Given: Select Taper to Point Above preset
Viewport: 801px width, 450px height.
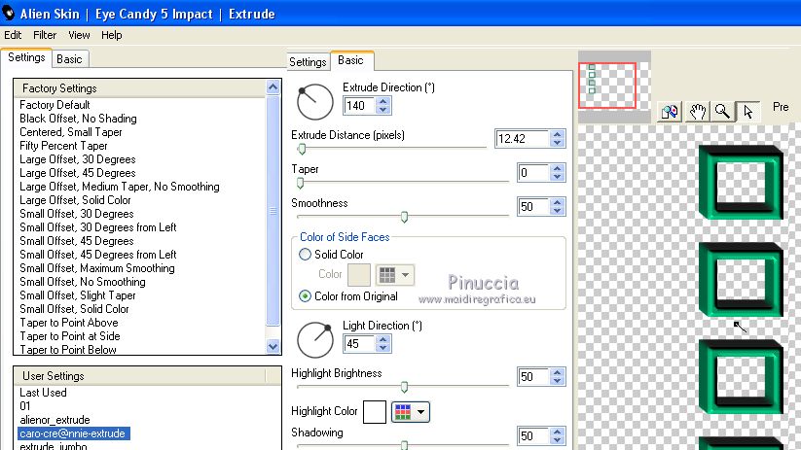Looking at the screenshot, I should [x=69, y=323].
